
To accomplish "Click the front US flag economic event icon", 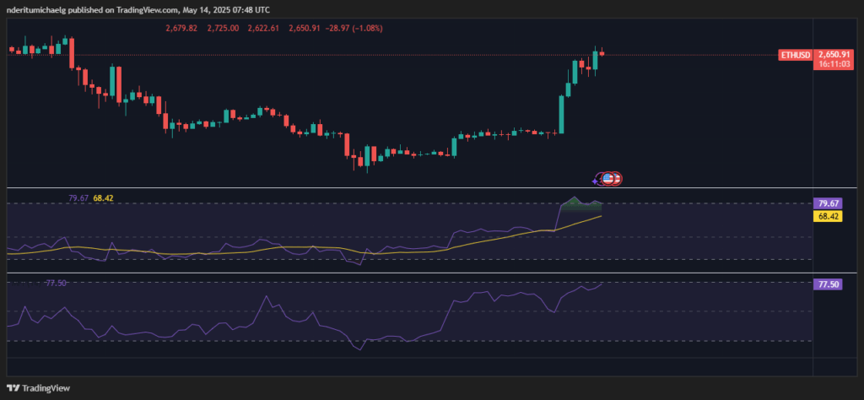I will click(607, 179).
